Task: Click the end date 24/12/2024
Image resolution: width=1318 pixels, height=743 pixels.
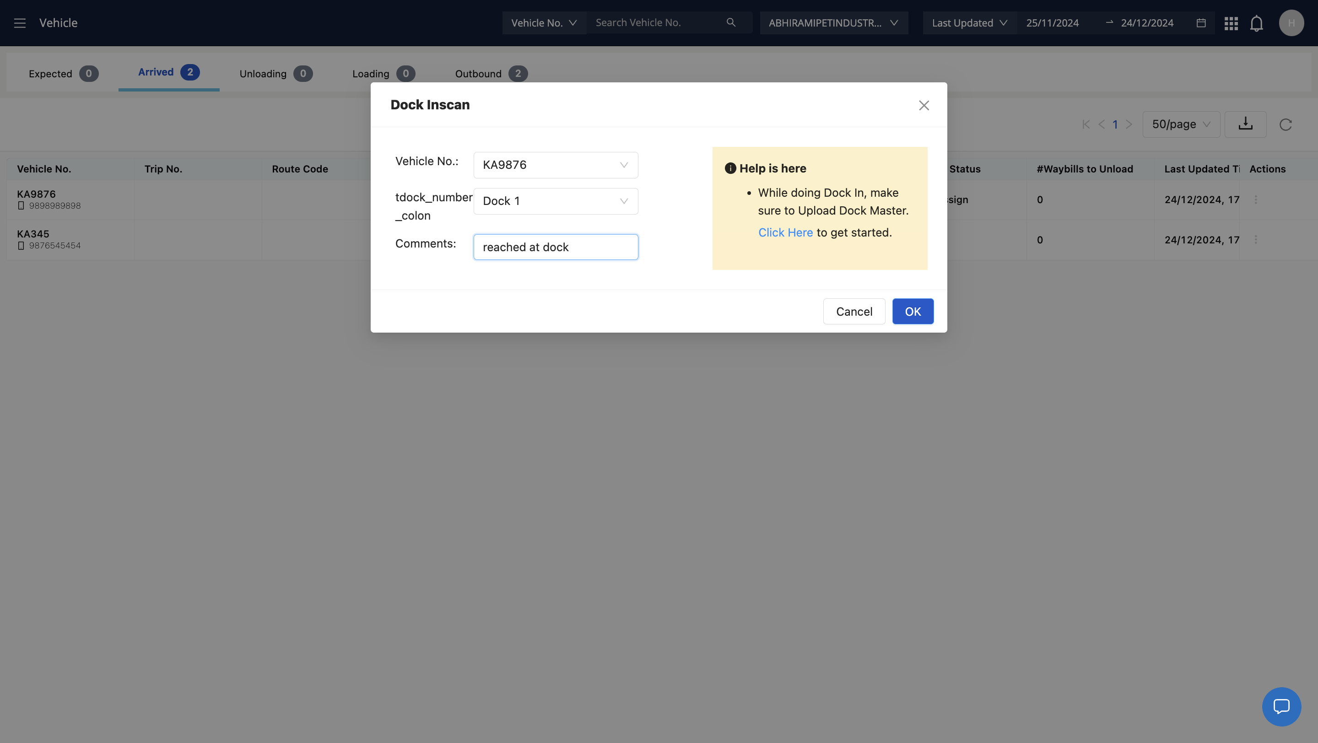Action: (1147, 23)
